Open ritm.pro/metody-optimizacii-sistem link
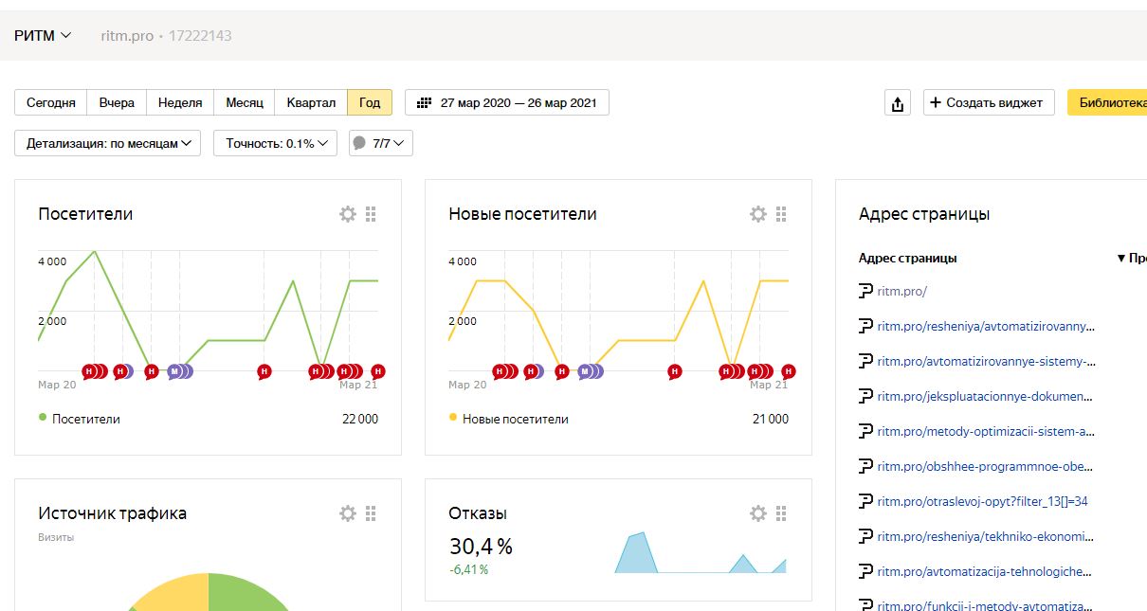Image resolution: width=1147 pixels, height=611 pixels. [x=986, y=431]
